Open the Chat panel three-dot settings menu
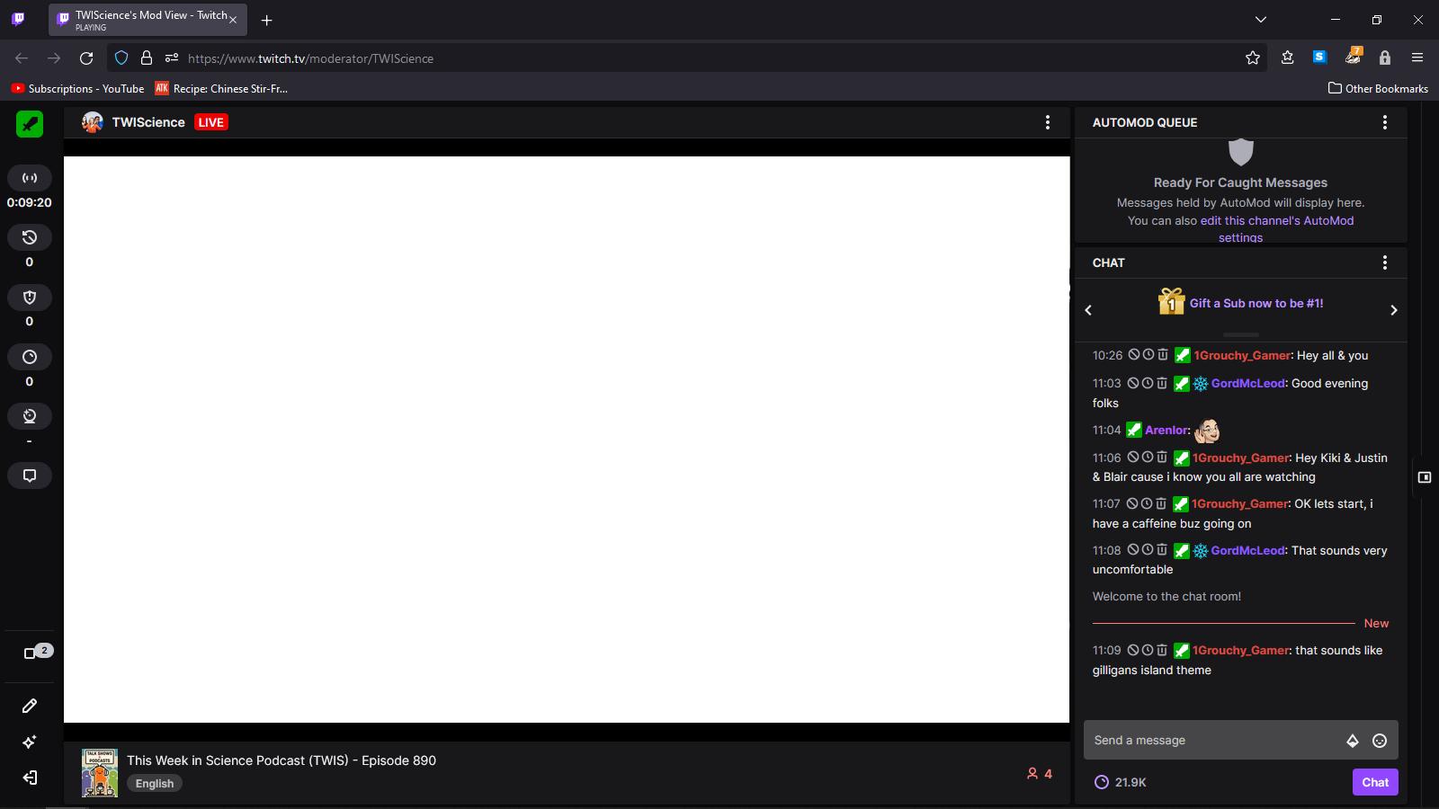 click(x=1385, y=262)
